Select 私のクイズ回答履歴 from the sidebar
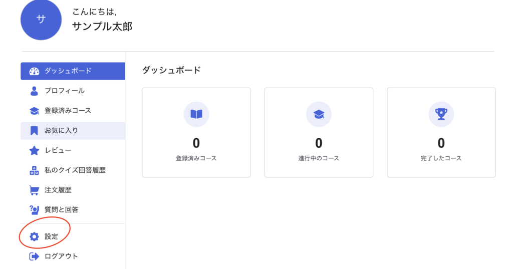The width and height of the screenshot is (513, 269). tap(75, 170)
